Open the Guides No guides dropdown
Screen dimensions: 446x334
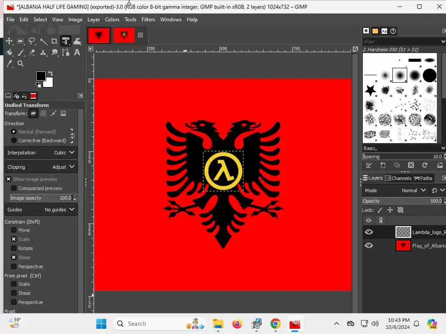(41, 210)
